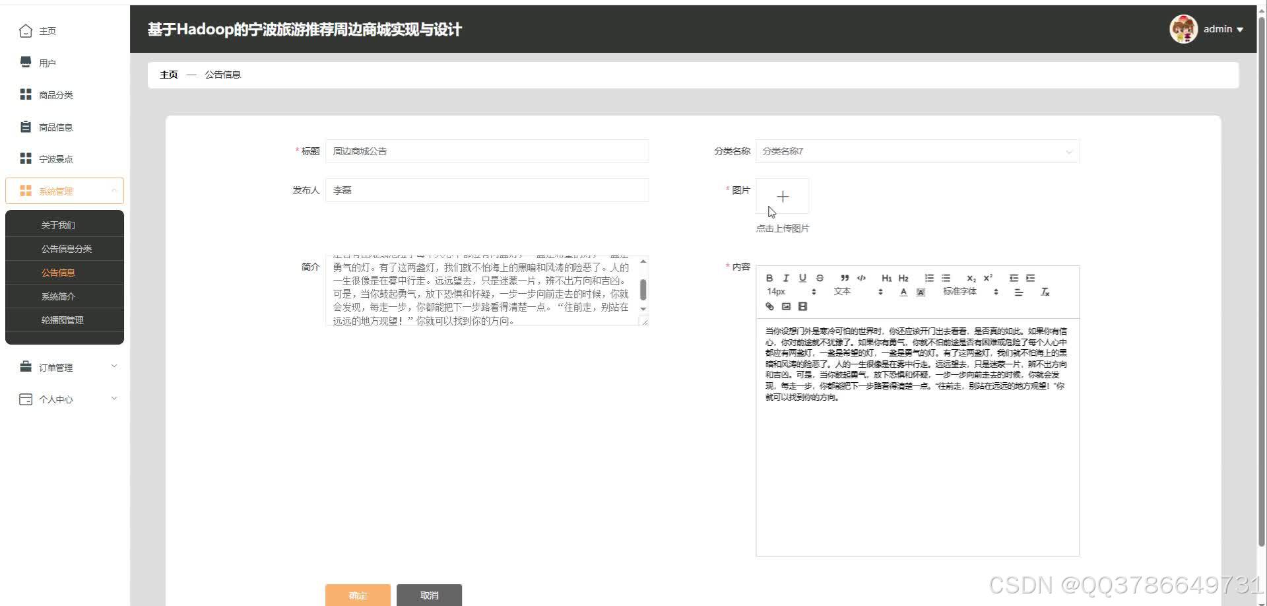Image resolution: width=1267 pixels, height=606 pixels.
Task: Apply superscript formatting in the editor
Action: pos(987,279)
